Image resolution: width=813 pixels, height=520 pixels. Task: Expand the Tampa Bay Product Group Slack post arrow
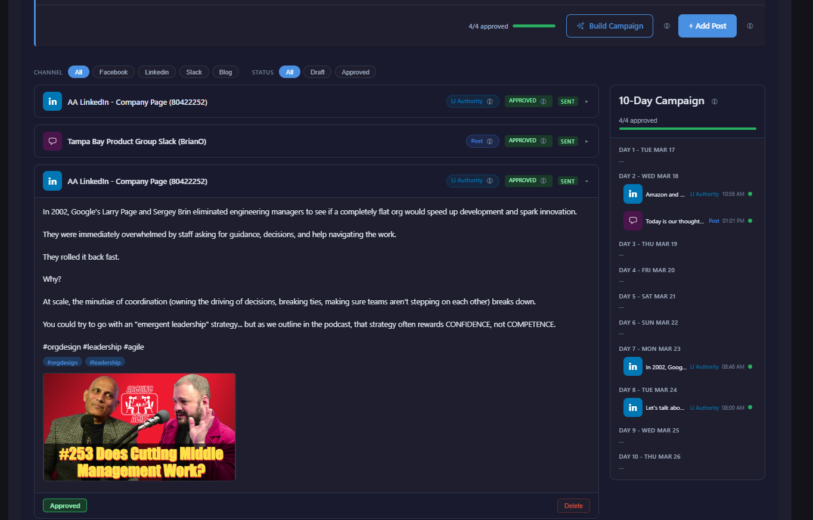pyautogui.click(x=587, y=141)
